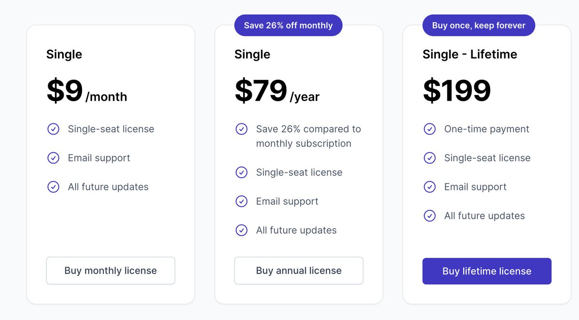Click the Buy monthly license button

(x=110, y=271)
